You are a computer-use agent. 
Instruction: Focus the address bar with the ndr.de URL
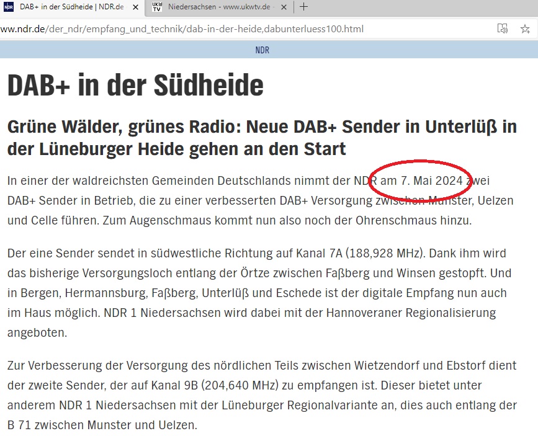coord(186,29)
